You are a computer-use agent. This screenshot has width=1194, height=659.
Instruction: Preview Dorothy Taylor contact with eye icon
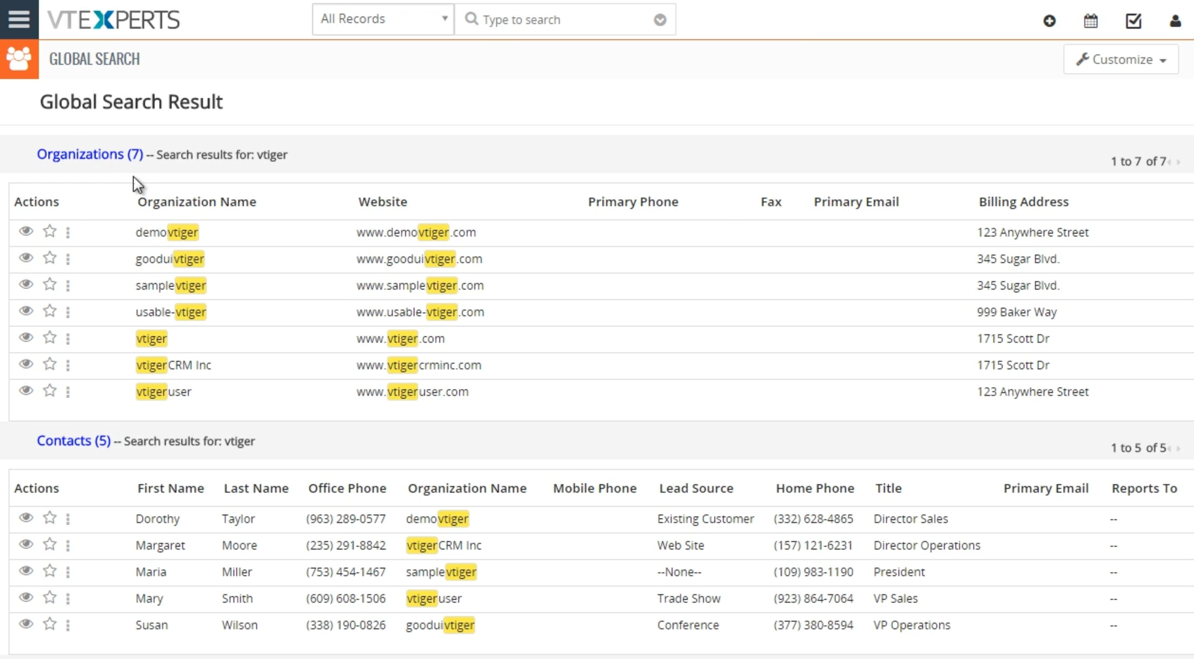pyautogui.click(x=26, y=518)
